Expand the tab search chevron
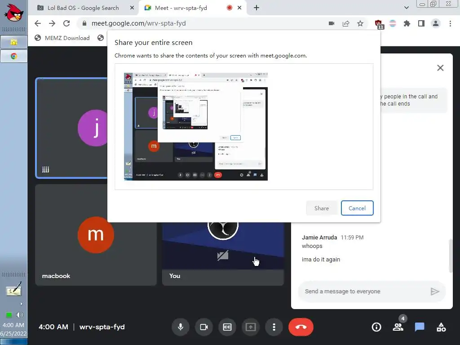 406,8
